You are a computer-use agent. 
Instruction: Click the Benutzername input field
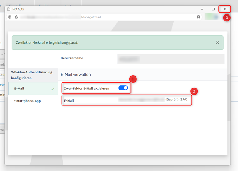pos(170,59)
